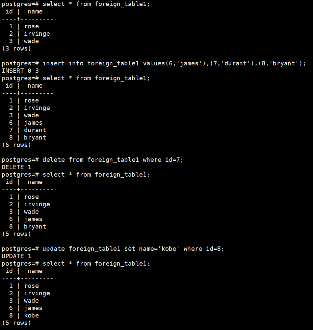This screenshot has width=313, height=330.
Task: Click the first bryant row after insert
Action: [27, 138]
